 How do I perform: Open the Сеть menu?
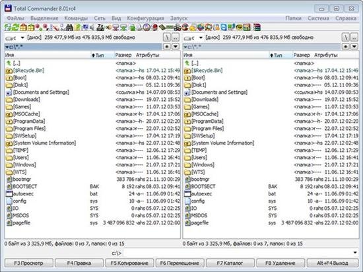100,18
